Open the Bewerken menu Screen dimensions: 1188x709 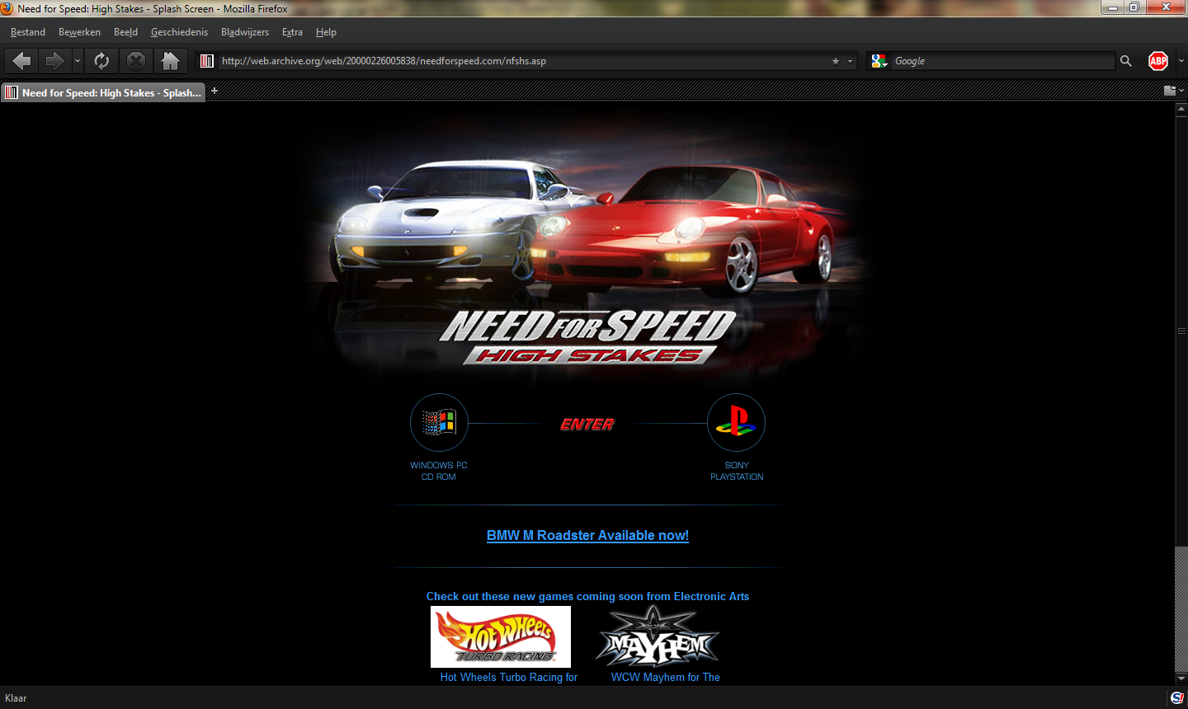pyautogui.click(x=79, y=32)
